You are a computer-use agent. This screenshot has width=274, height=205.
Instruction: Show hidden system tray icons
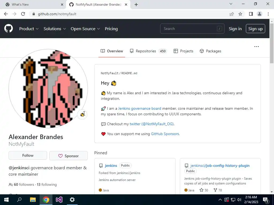(x=220, y=200)
